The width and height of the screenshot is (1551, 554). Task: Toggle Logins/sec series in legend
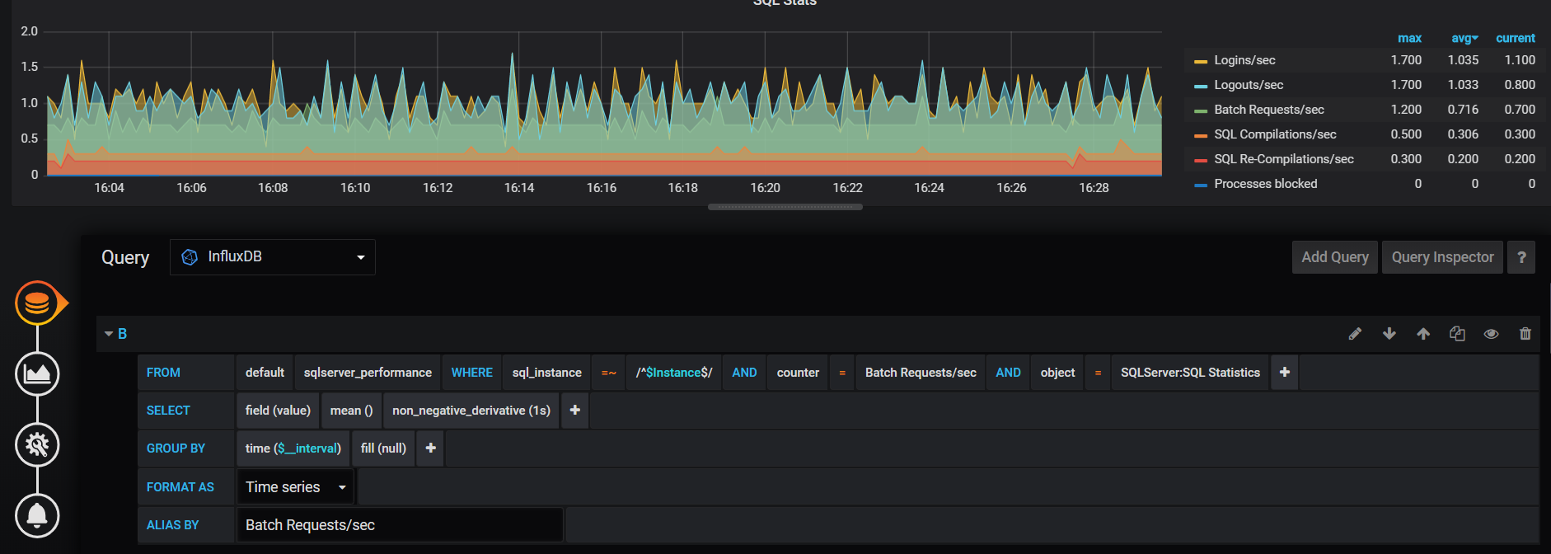pos(1244,60)
